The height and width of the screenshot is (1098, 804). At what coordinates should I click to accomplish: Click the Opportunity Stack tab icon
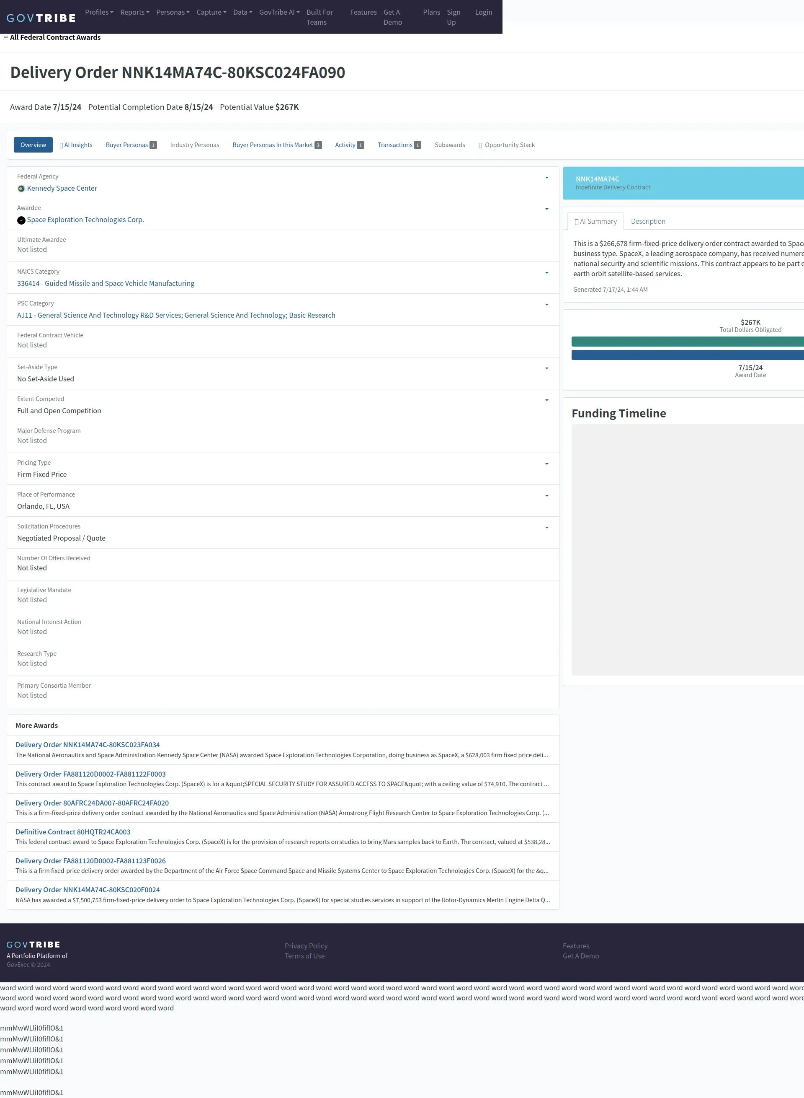click(x=480, y=145)
